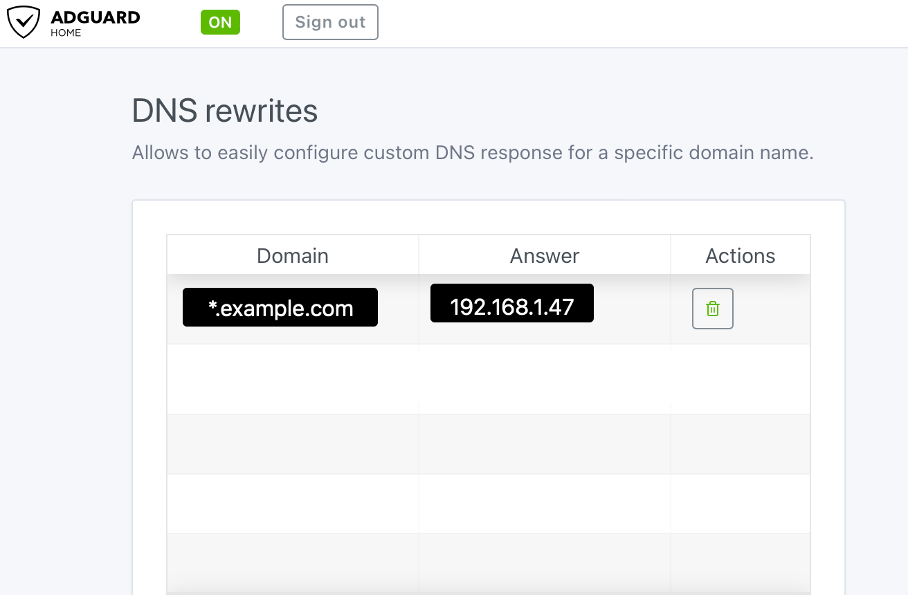
Task: Sort table by the Domain column header
Action: click(x=292, y=255)
